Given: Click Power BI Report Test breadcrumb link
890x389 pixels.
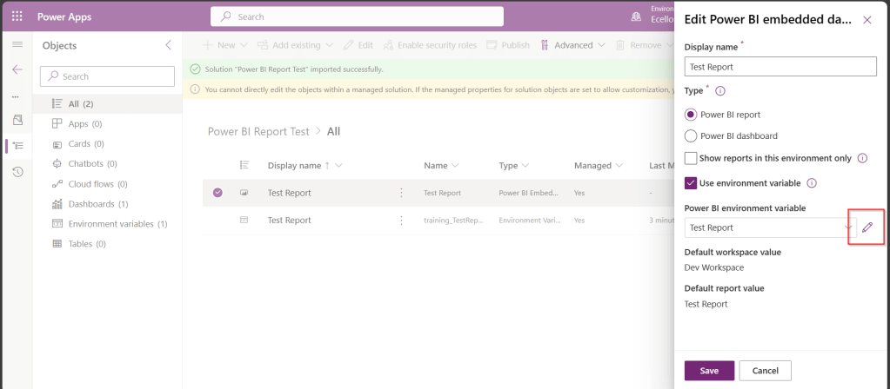Looking at the screenshot, I should (258, 131).
